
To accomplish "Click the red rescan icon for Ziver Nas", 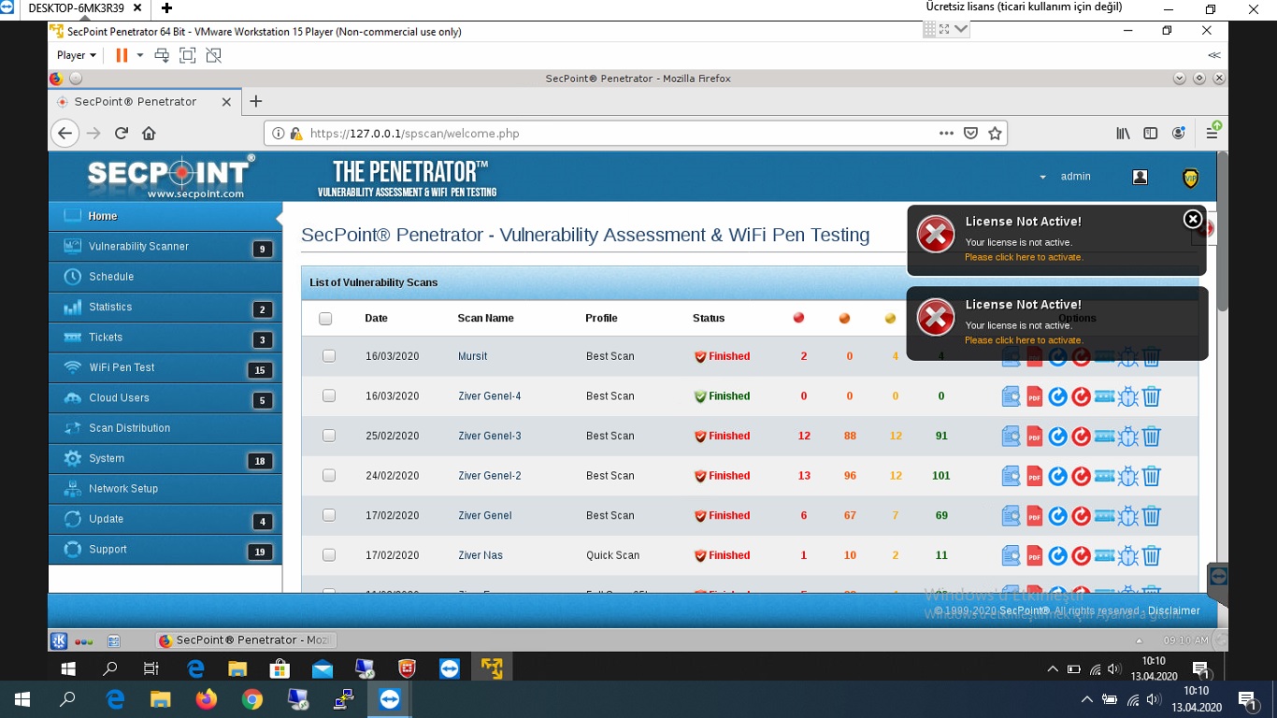I will [x=1081, y=556].
